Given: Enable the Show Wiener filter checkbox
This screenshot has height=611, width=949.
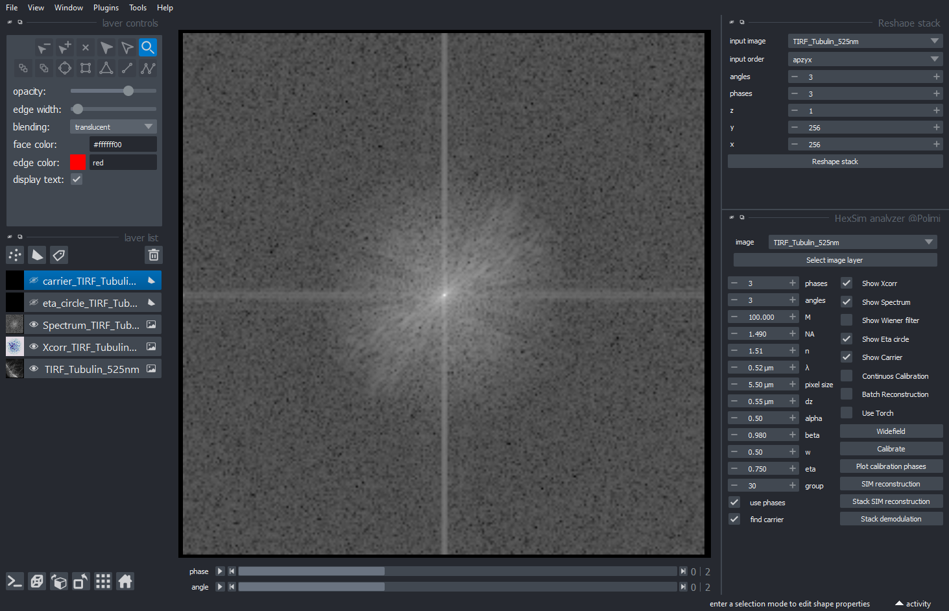Looking at the screenshot, I should click(x=847, y=320).
